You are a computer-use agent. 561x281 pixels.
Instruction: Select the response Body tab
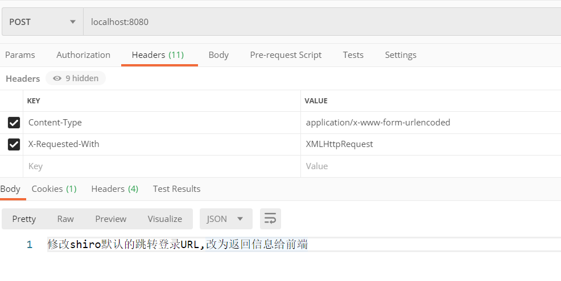(x=10, y=189)
